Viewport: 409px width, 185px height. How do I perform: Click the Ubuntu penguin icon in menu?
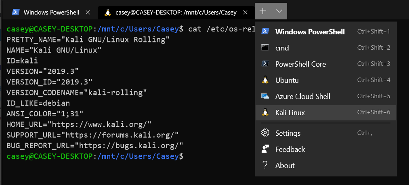(265, 80)
